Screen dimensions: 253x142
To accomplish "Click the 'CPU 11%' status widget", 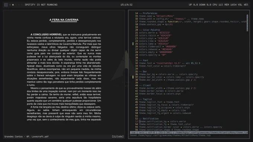I will 218,5.
